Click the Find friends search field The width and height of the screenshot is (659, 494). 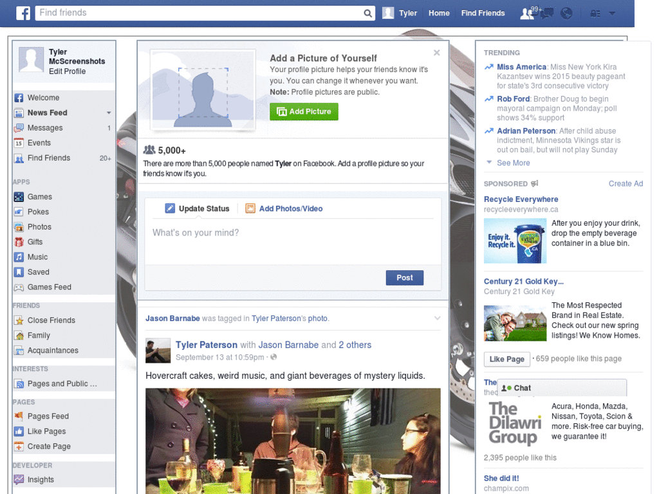coord(200,13)
